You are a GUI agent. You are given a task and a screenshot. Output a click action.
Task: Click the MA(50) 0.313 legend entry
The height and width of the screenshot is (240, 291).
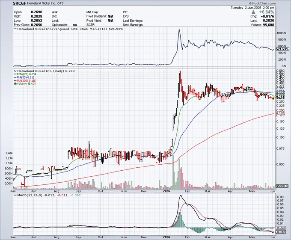coord(24,77)
